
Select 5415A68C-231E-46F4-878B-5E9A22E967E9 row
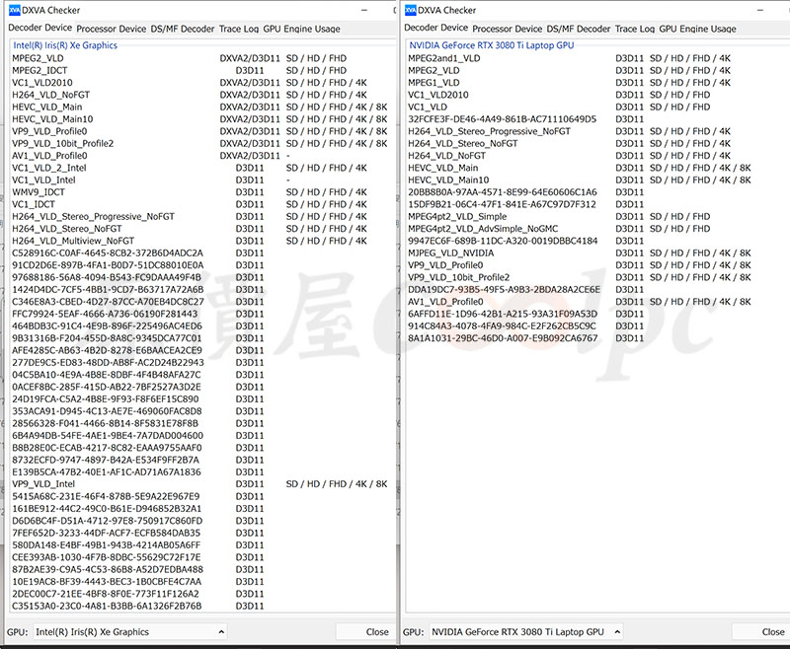pos(200,496)
